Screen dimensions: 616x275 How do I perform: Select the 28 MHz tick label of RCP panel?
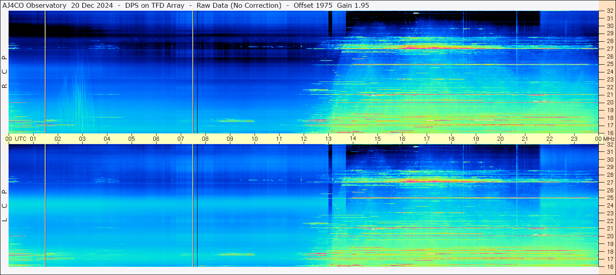pos(610,41)
